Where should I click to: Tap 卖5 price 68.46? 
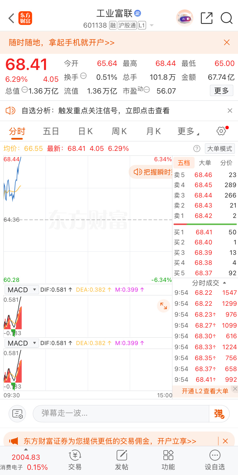click(x=203, y=175)
